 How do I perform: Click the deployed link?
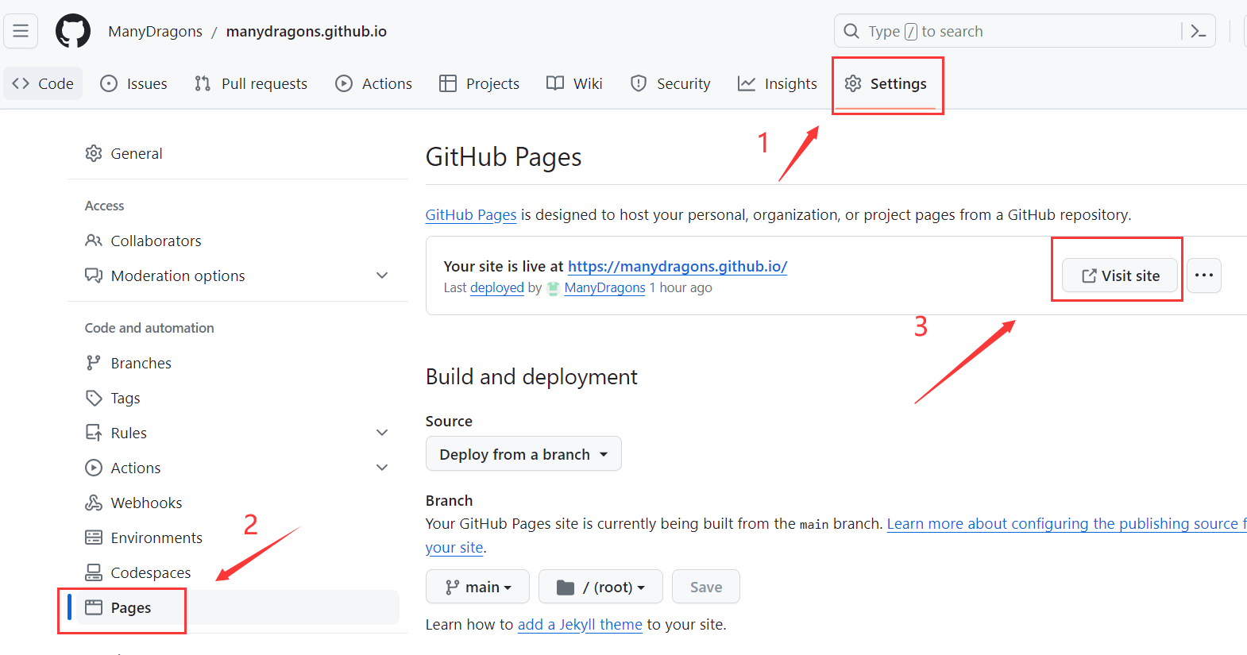coord(497,287)
